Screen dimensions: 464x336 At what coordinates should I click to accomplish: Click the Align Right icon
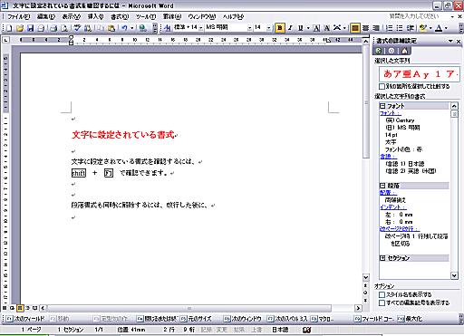pyautogui.click(x=376, y=28)
